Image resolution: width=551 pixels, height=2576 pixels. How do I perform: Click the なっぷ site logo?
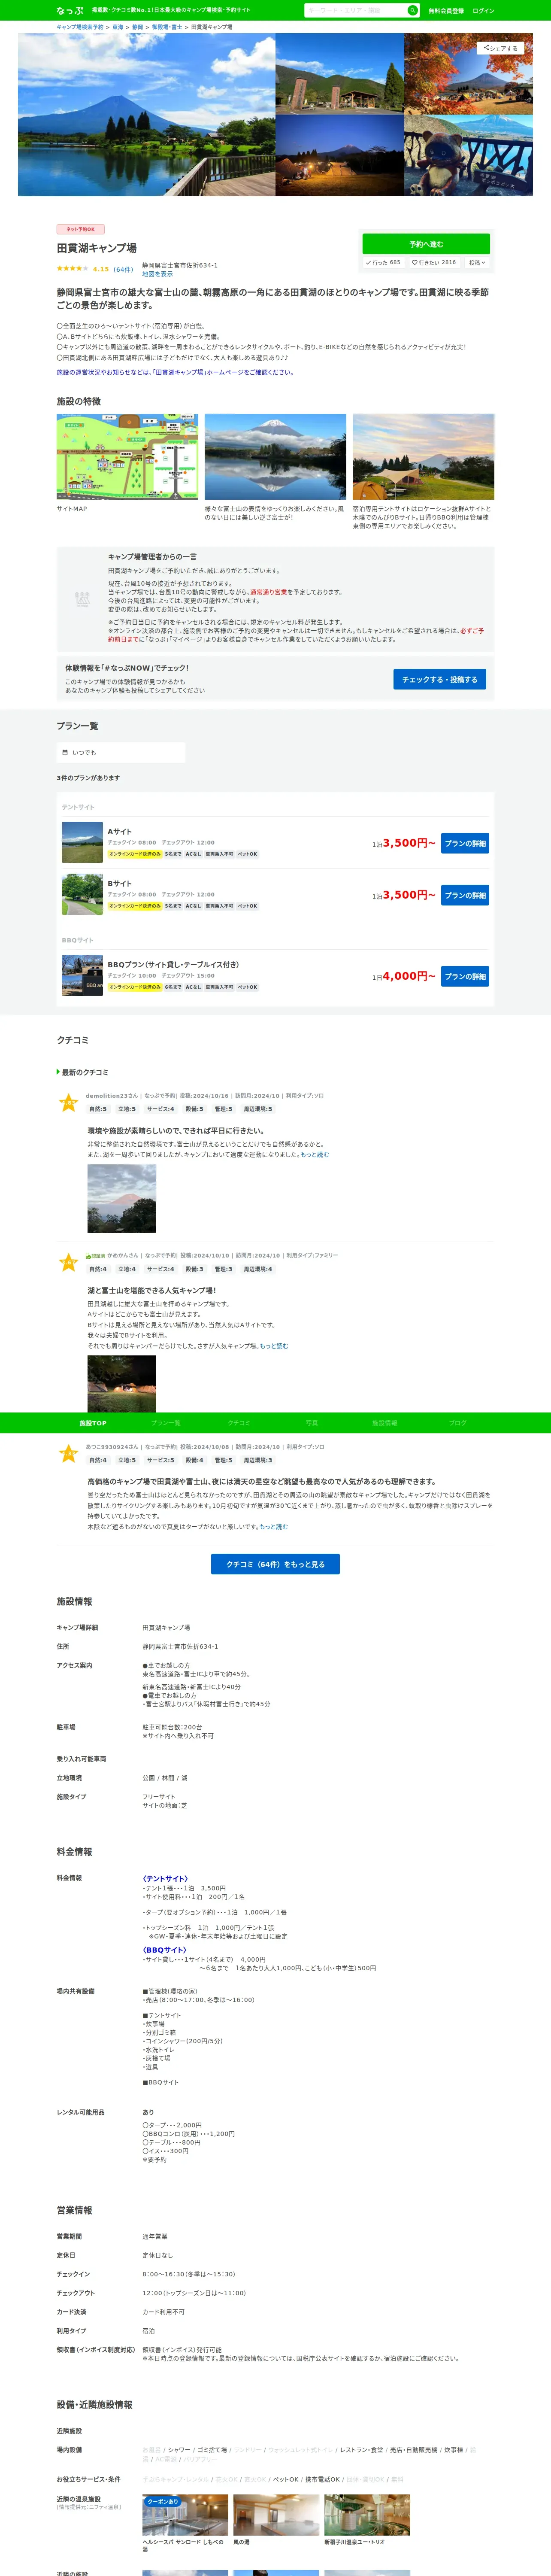click(70, 10)
